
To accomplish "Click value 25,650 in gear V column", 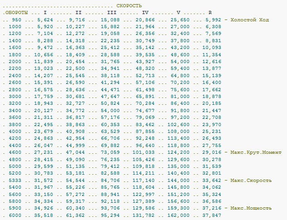I will [x=180, y=20].
